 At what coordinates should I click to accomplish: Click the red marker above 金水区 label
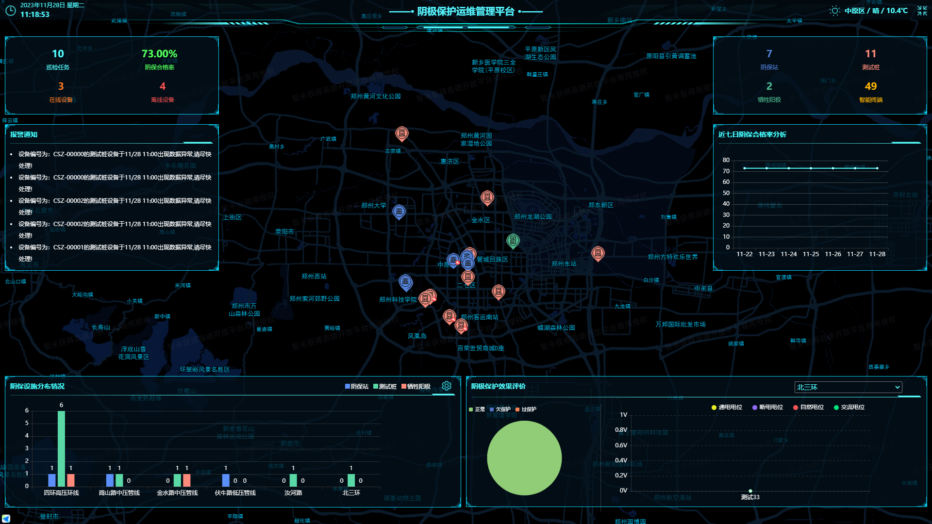click(487, 197)
